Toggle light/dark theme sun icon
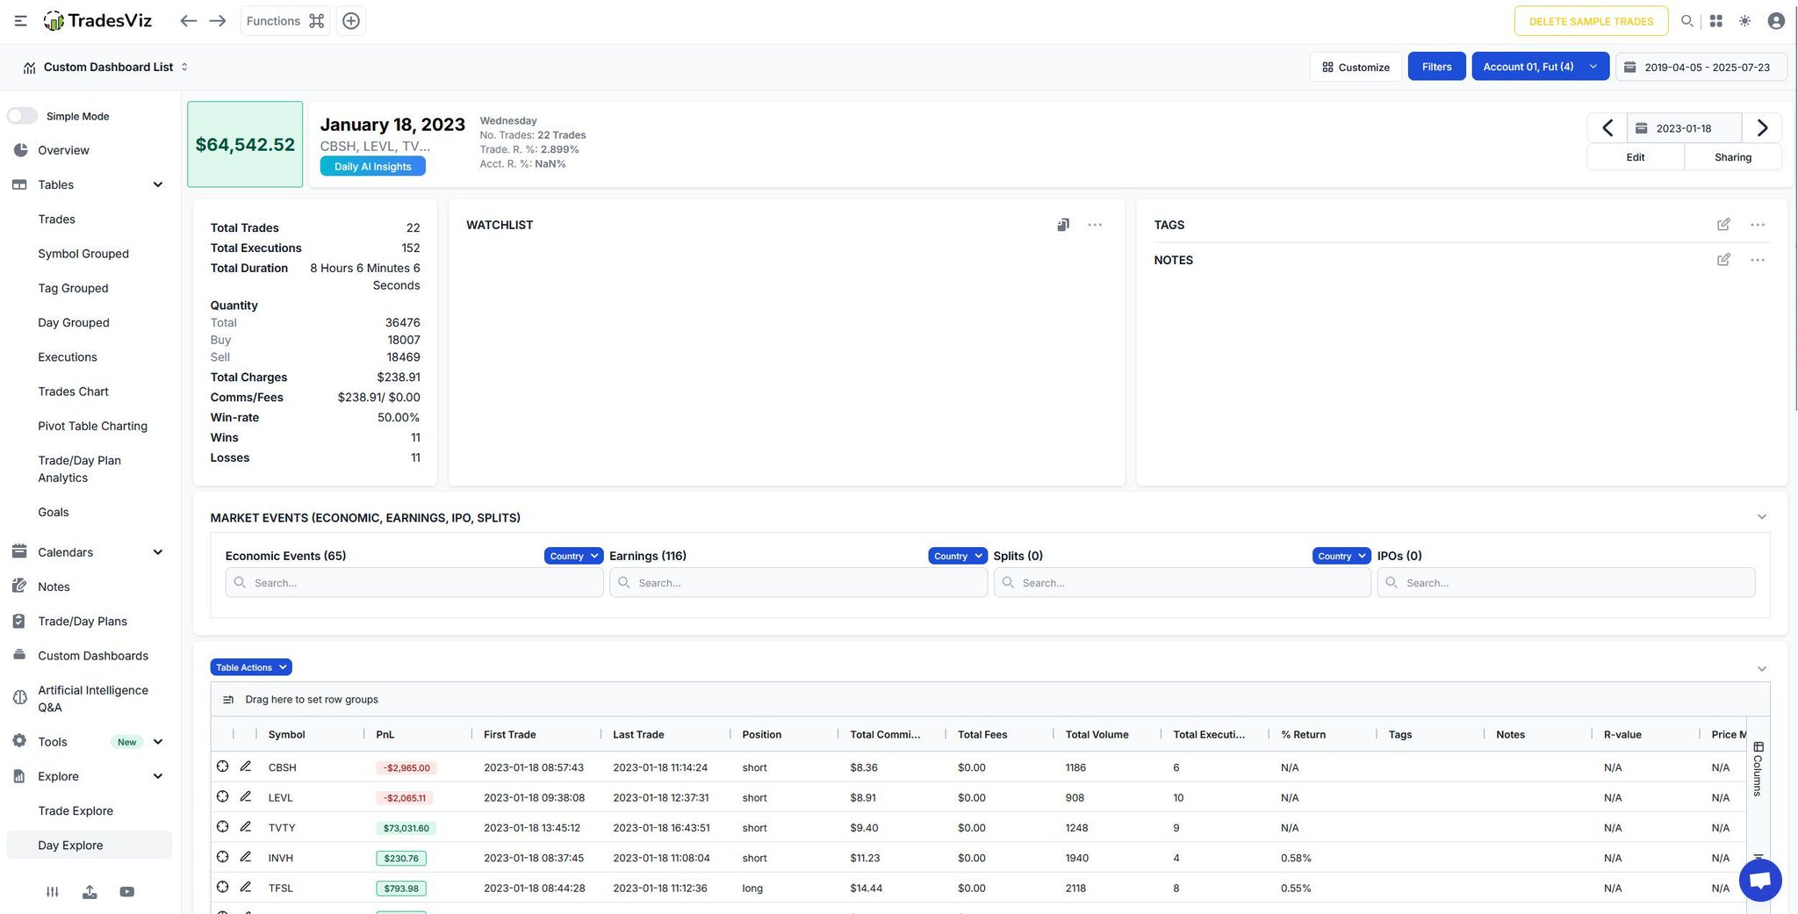The width and height of the screenshot is (1798, 914). pyautogui.click(x=1744, y=21)
